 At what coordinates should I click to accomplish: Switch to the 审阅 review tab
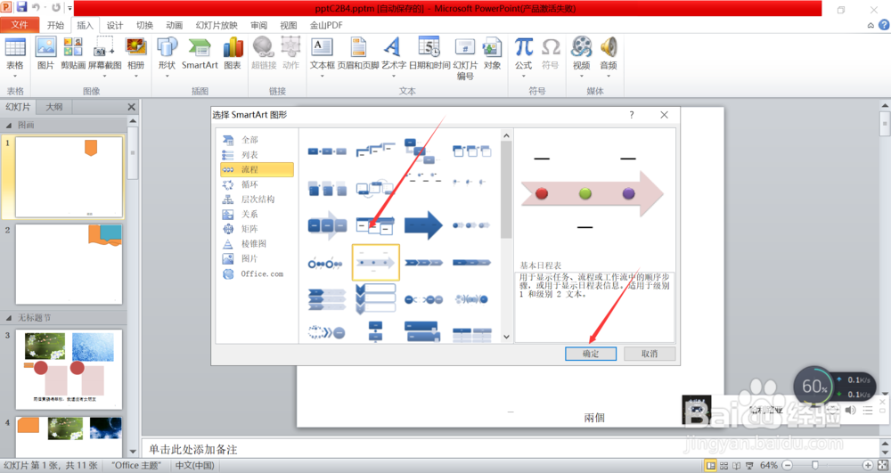258,25
